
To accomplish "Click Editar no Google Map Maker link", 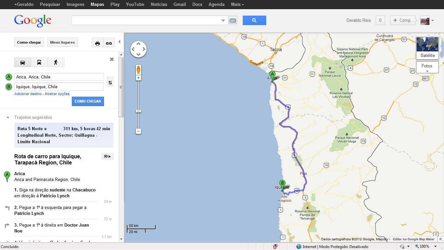I will coord(414,239).
